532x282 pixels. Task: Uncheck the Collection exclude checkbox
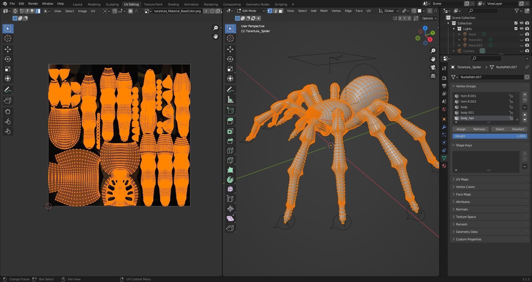point(516,23)
